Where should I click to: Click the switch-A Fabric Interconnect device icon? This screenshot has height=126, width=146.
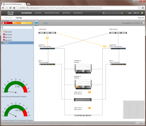click(47, 49)
